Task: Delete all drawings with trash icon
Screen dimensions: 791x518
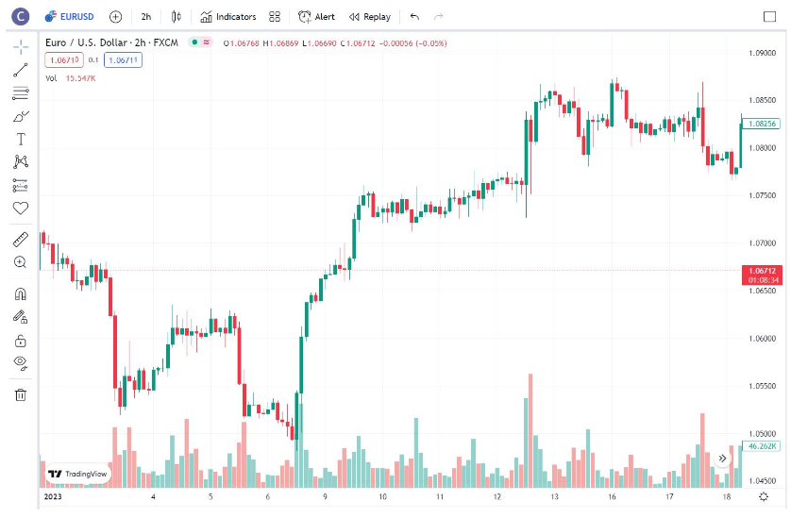Action: [20, 394]
